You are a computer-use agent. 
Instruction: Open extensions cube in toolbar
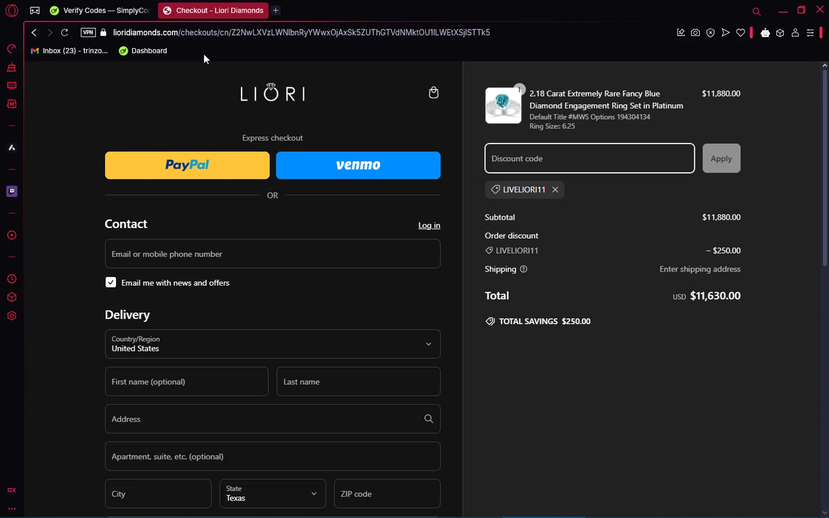[780, 33]
